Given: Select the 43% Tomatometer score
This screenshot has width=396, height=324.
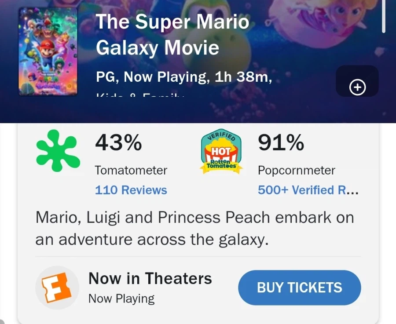Looking at the screenshot, I should 118,142.
